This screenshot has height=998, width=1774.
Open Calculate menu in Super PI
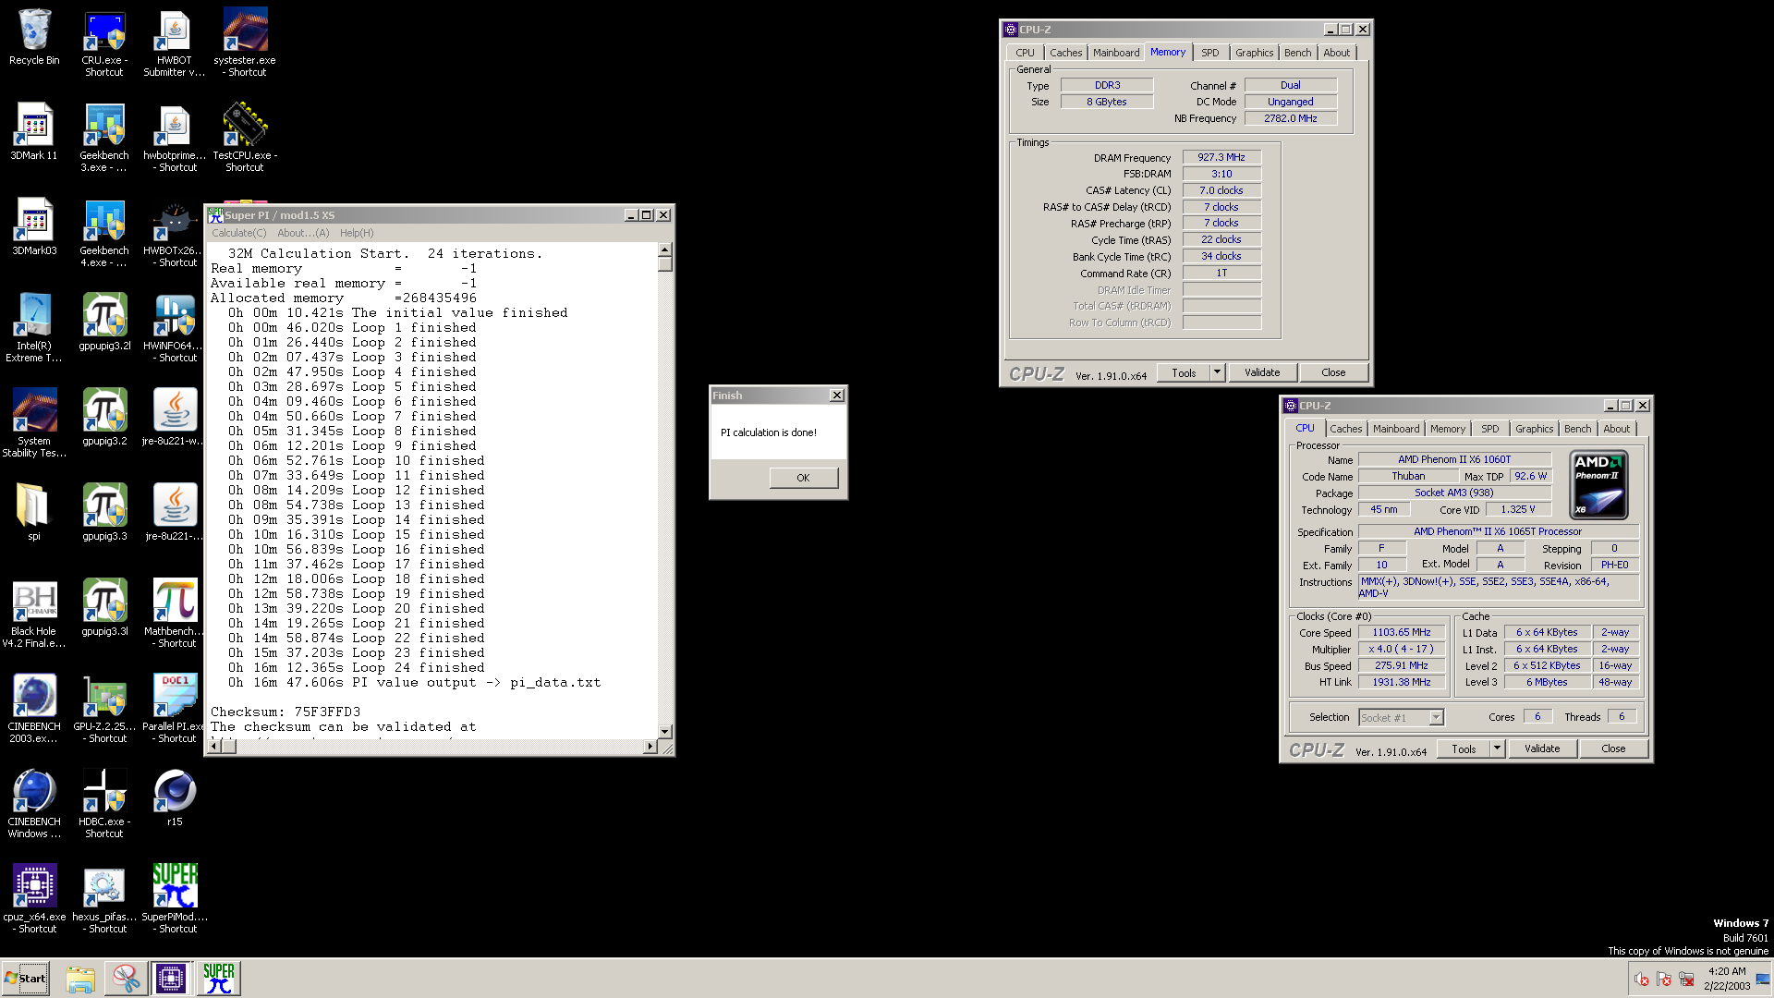click(238, 233)
